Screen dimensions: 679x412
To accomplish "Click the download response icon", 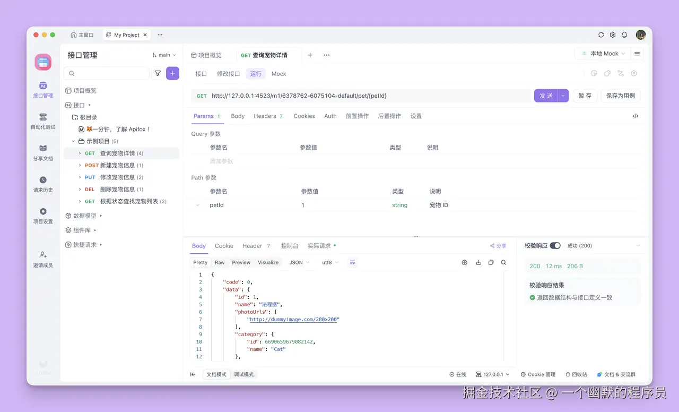I will (x=478, y=262).
